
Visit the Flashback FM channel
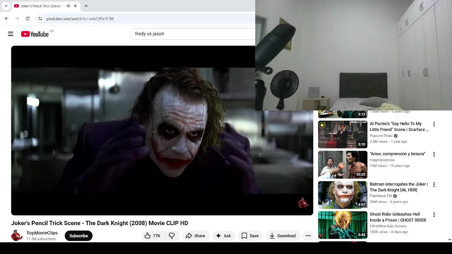381,196
